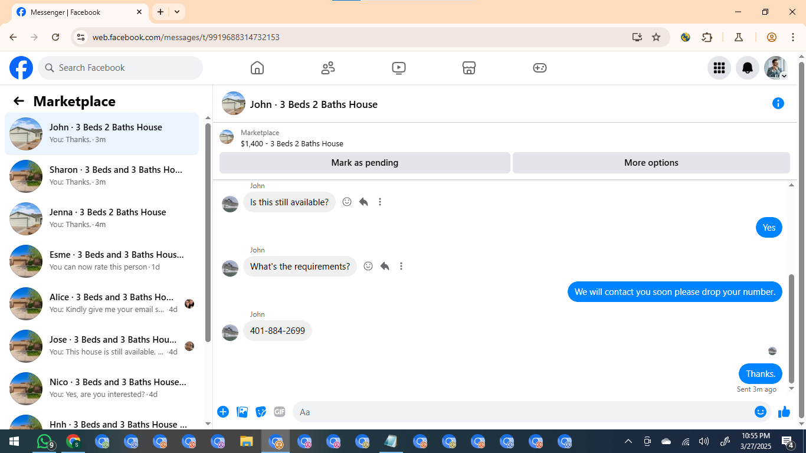Click the sent message 'Yes'
This screenshot has height=453, width=806.
[x=769, y=228]
